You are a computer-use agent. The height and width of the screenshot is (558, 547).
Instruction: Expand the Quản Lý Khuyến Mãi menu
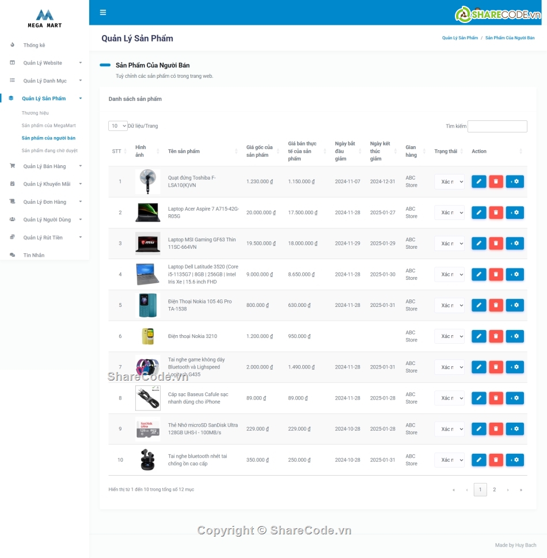point(47,184)
